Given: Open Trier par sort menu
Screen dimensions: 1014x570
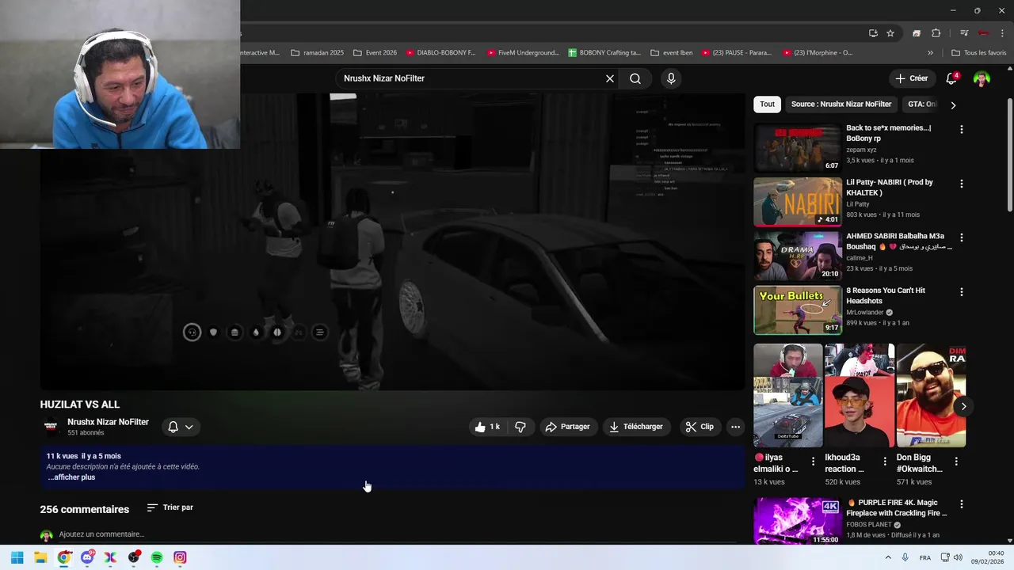Looking at the screenshot, I should pyautogui.click(x=170, y=507).
